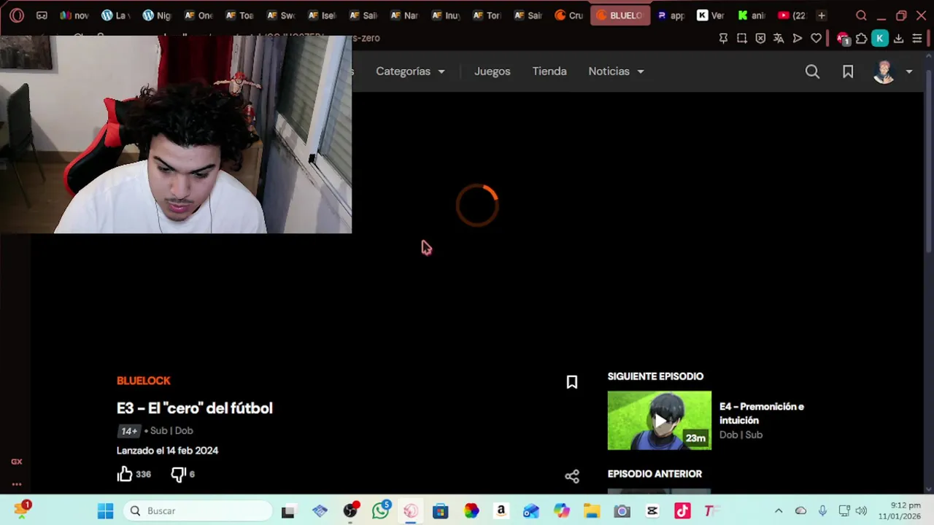Open E4 – Premonición e intuición title
This screenshot has width=934, height=525.
tap(762, 413)
